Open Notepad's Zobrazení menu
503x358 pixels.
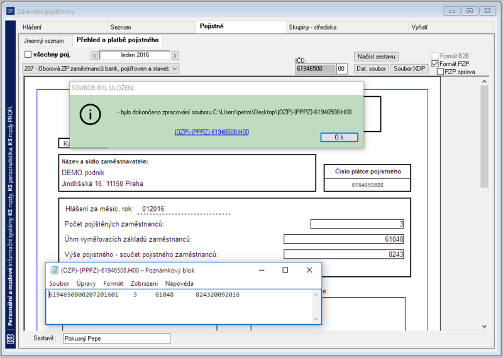point(144,283)
